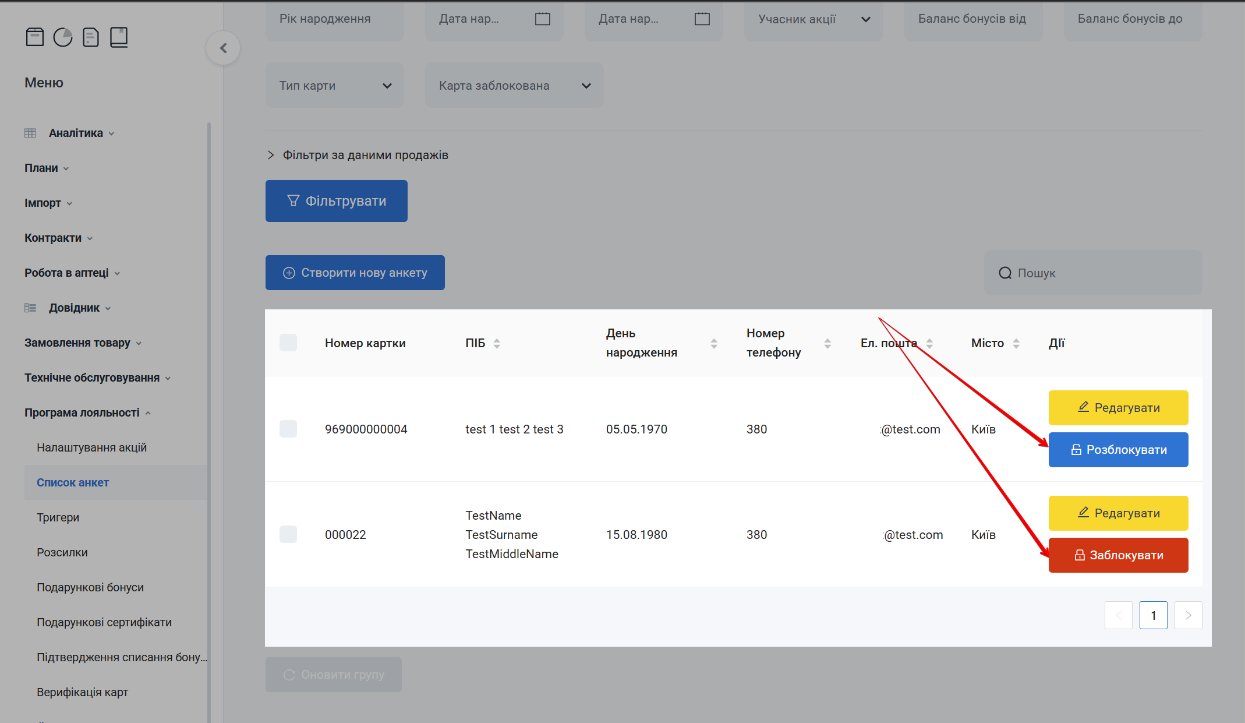Click the document icon in sidebar header
Viewport: 1245px width, 723px height.
[91, 37]
